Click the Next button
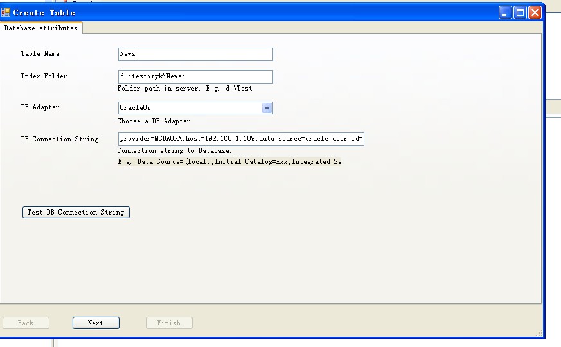This screenshot has height=347, width=561. (96, 323)
